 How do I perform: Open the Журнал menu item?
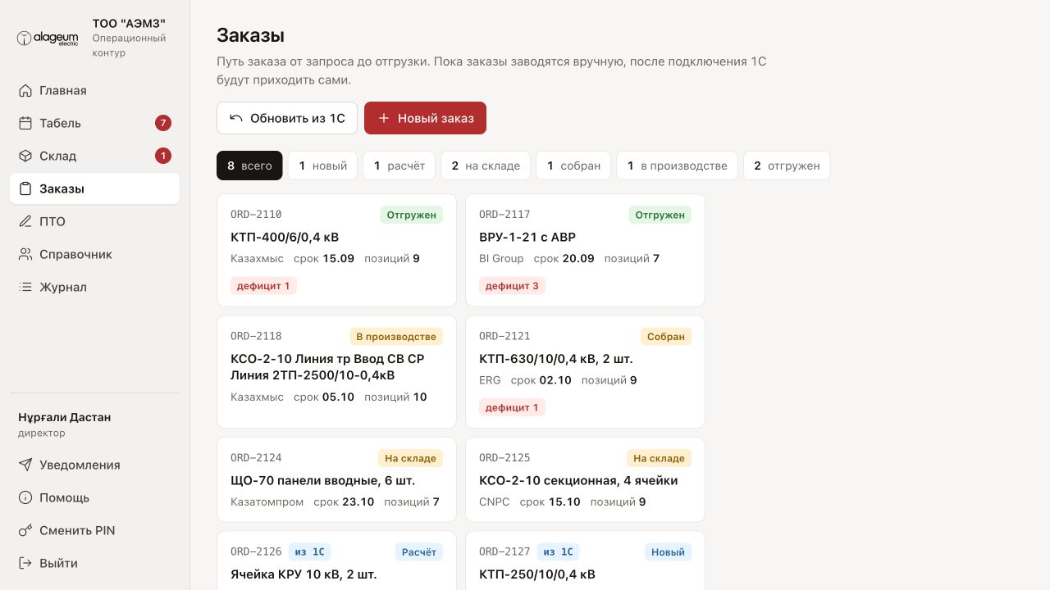pyautogui.click(x=94, y=287)
